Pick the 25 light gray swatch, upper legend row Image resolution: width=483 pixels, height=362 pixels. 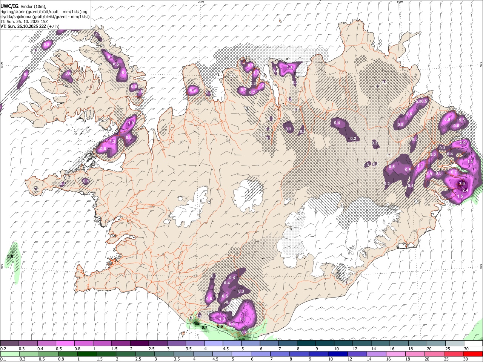tap(455, 343)
